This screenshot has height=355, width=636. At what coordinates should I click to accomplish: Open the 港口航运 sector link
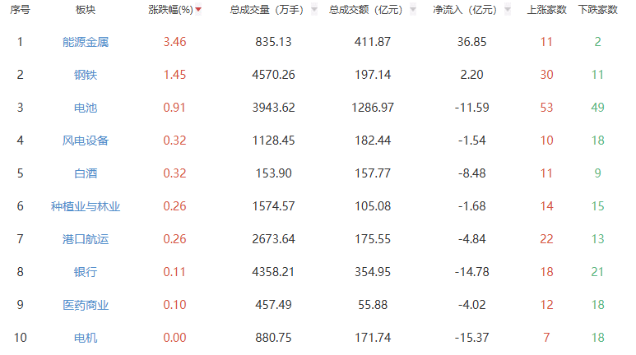(85, 239)
